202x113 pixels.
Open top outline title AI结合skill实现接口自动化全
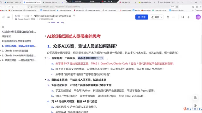tap(19, 32)
